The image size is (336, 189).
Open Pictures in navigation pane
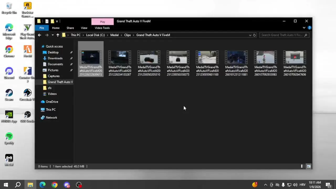53,70
